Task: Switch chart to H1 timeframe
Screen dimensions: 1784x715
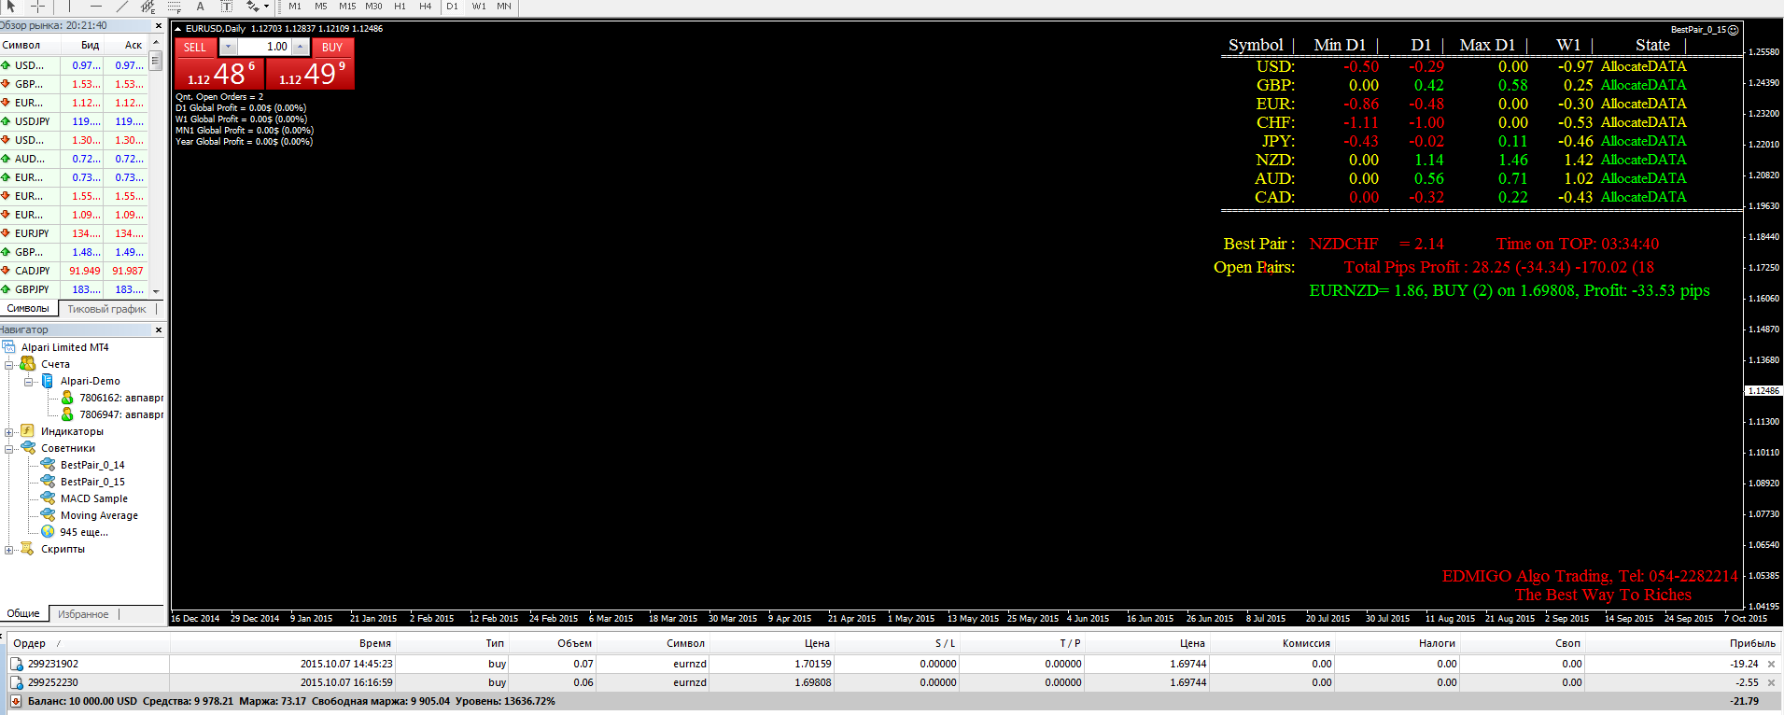Action: [400, 6]
